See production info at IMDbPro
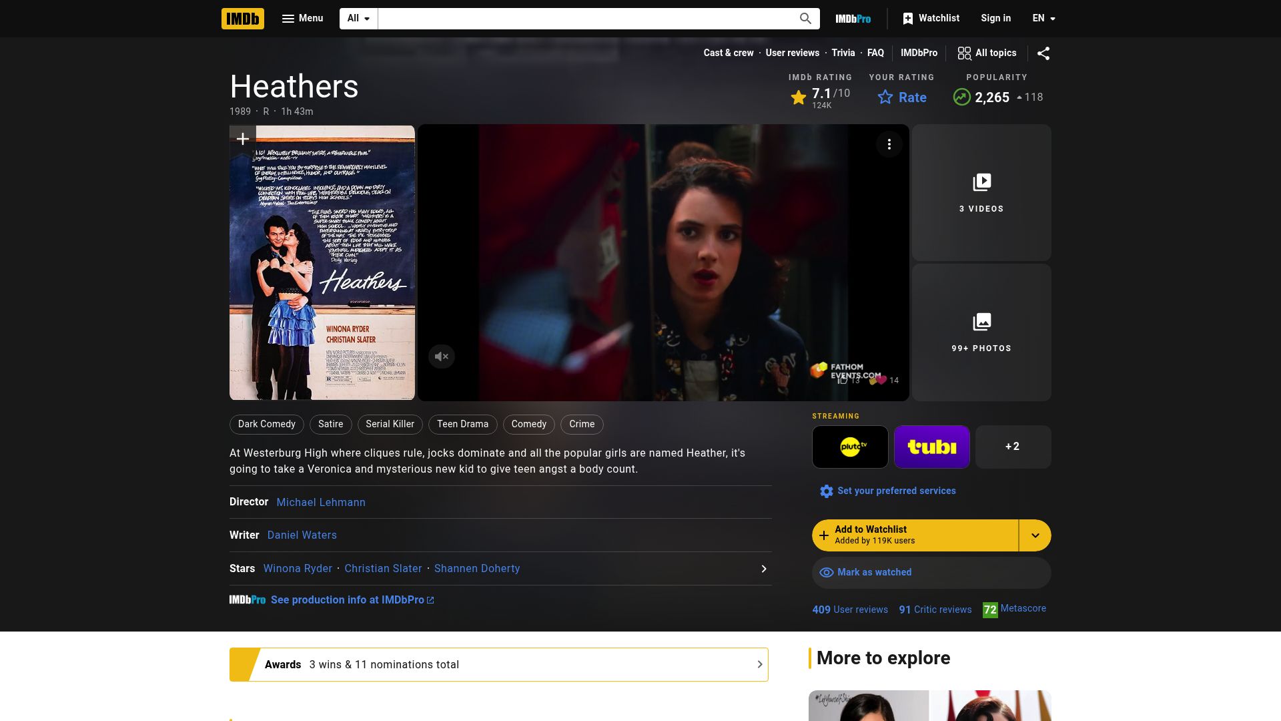This screenshot has width=1281, height=721. coord(352,600)
